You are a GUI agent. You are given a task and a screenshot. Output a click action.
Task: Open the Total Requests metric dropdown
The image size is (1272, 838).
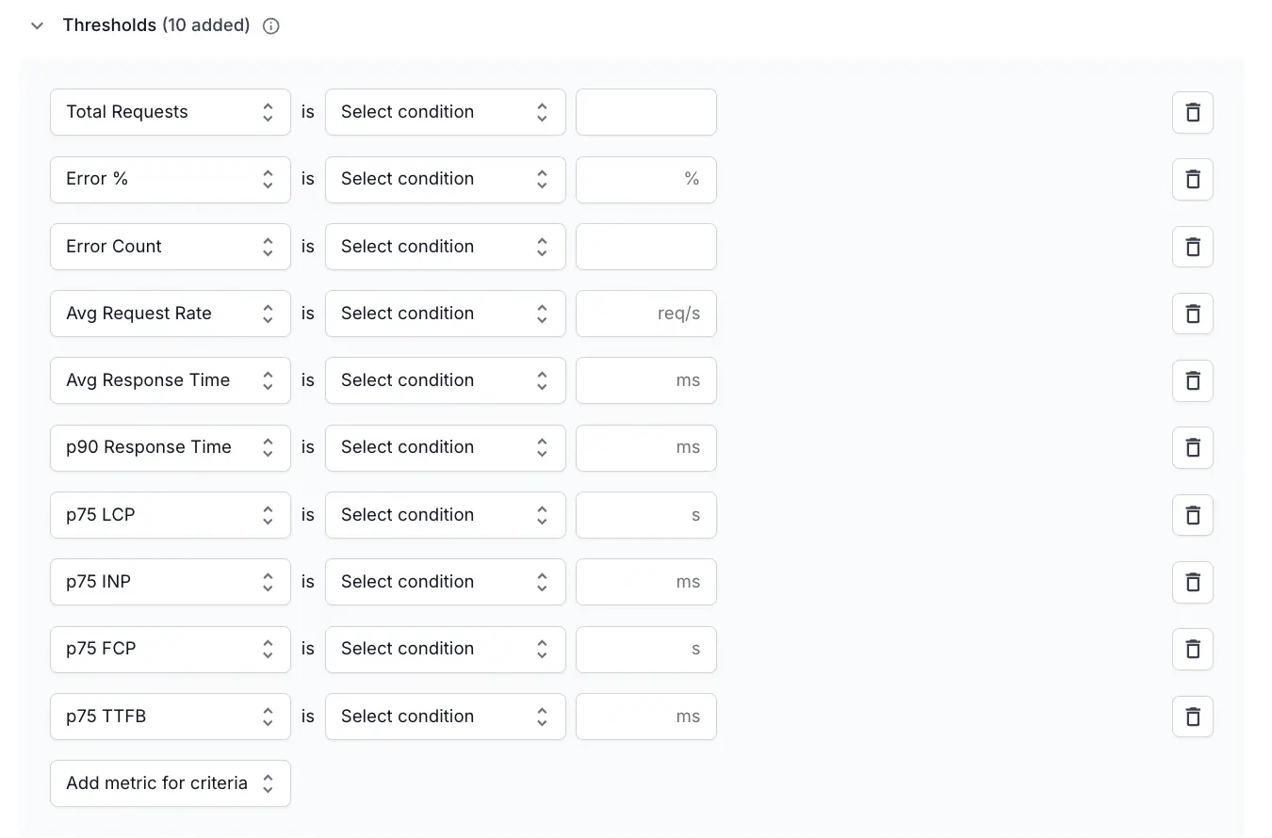170,112
